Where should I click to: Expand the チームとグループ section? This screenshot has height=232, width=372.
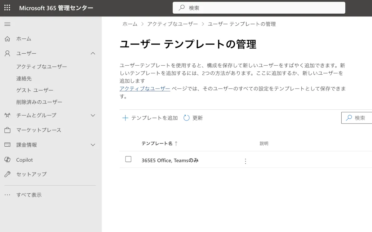tap(93, 115)
